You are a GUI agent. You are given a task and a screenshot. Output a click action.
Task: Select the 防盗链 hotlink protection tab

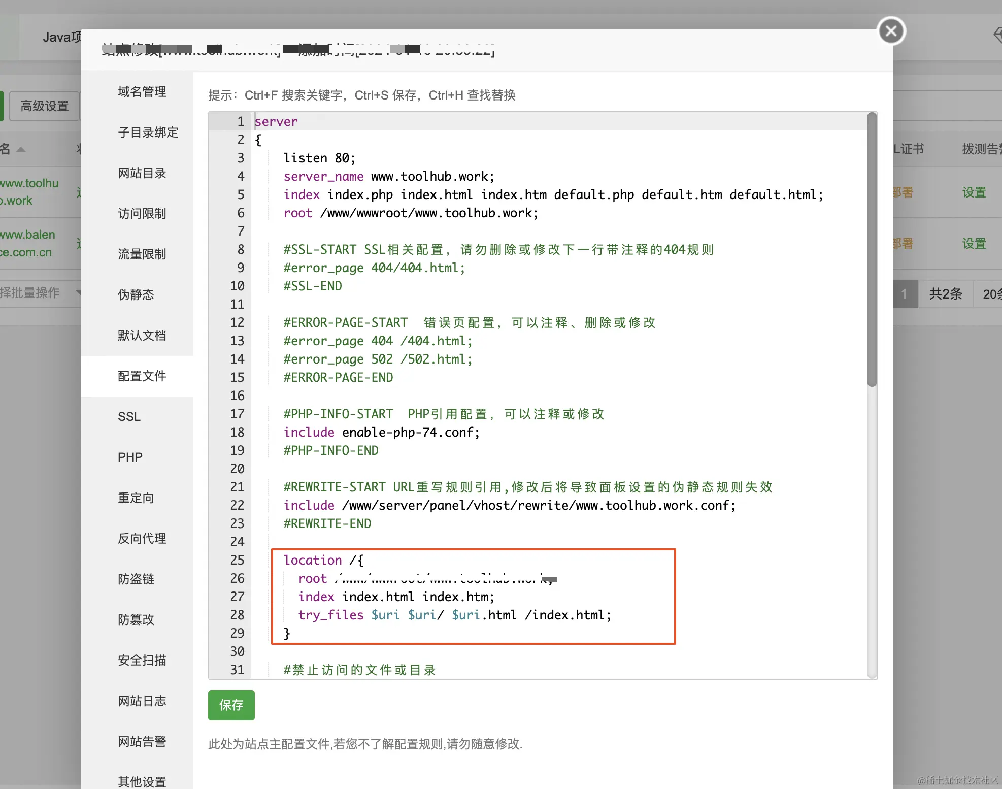[x=136, y=579]
